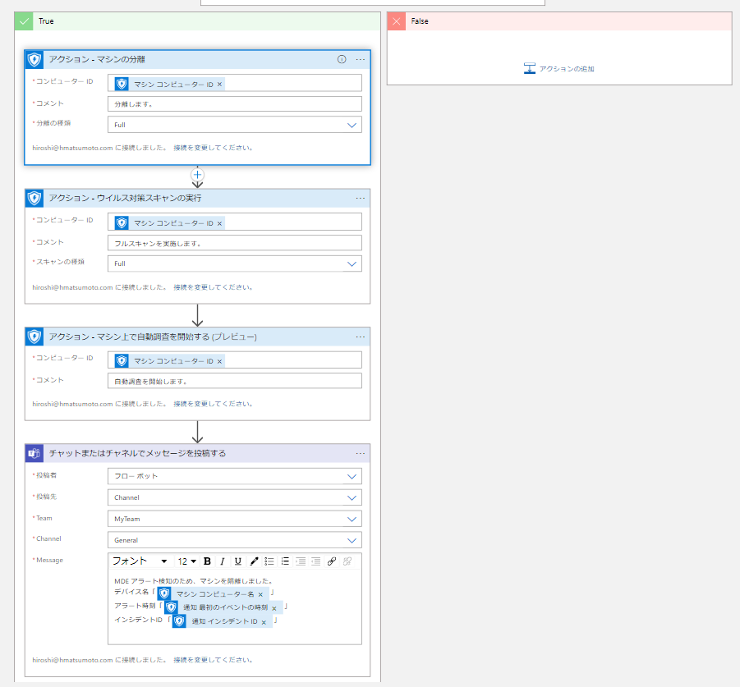740x687 pixels.
Task: Click Defender shield icon of ウイルス対策スキャン header
Action: point(34,198)
